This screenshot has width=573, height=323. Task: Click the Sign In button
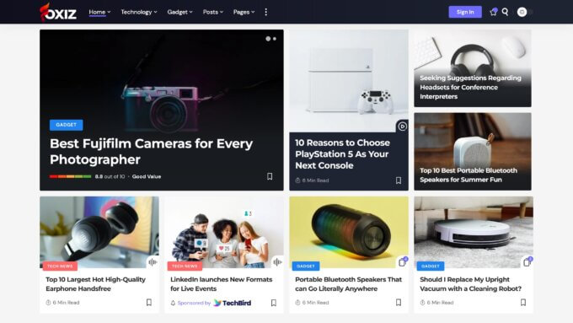[x=465, y=12]
